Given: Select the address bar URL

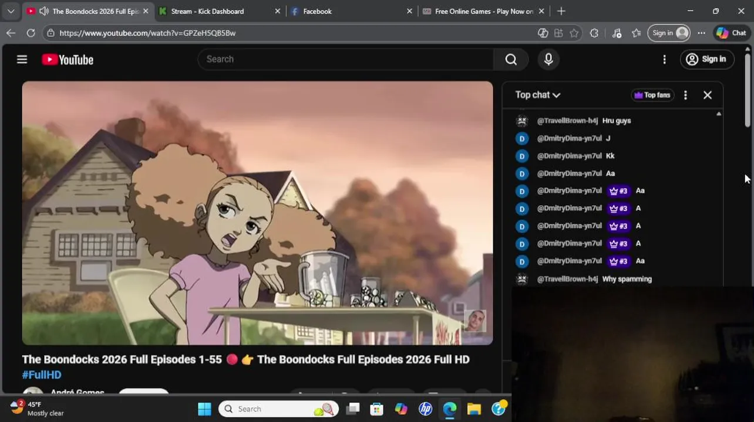Looking at the screenshot, I should click(147, 33).
